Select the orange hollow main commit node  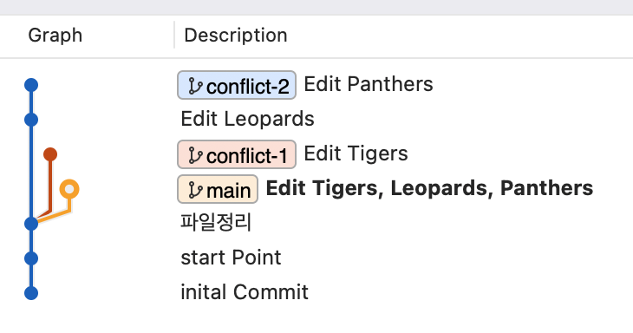(x=69, y=189)
